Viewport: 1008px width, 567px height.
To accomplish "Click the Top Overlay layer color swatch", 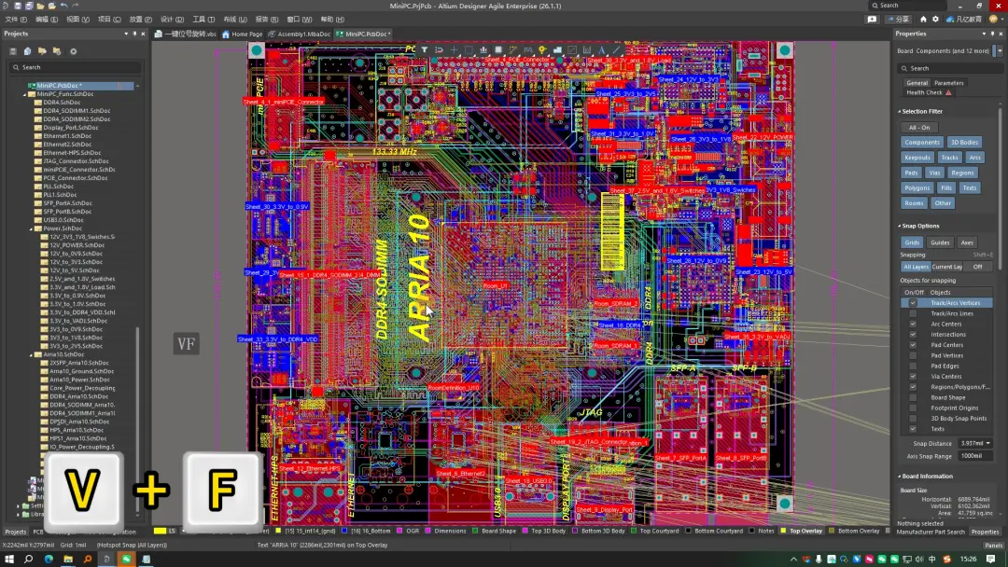I will (x=784, y=531).
